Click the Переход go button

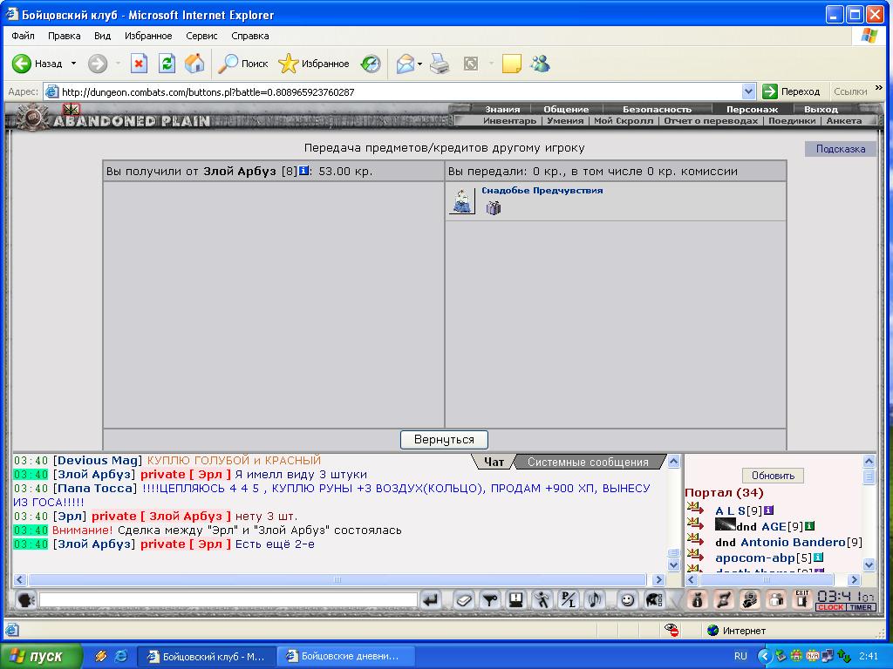(x=792, y=91)
